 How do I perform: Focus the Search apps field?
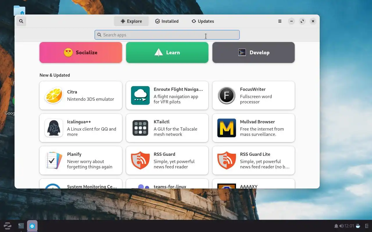167,35
